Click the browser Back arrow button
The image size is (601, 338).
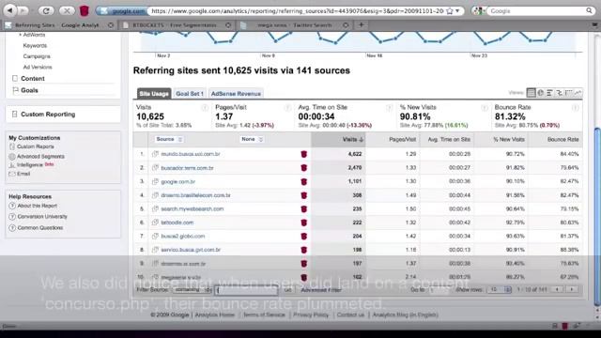coord(10,10)
